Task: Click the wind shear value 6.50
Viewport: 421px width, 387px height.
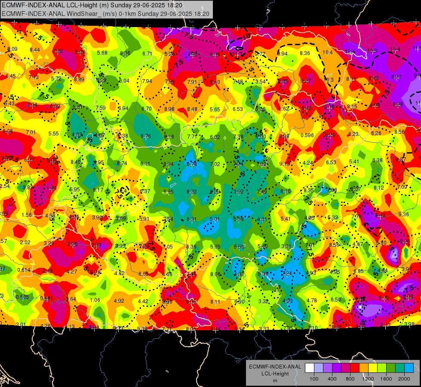Action: tap(336, 299)
